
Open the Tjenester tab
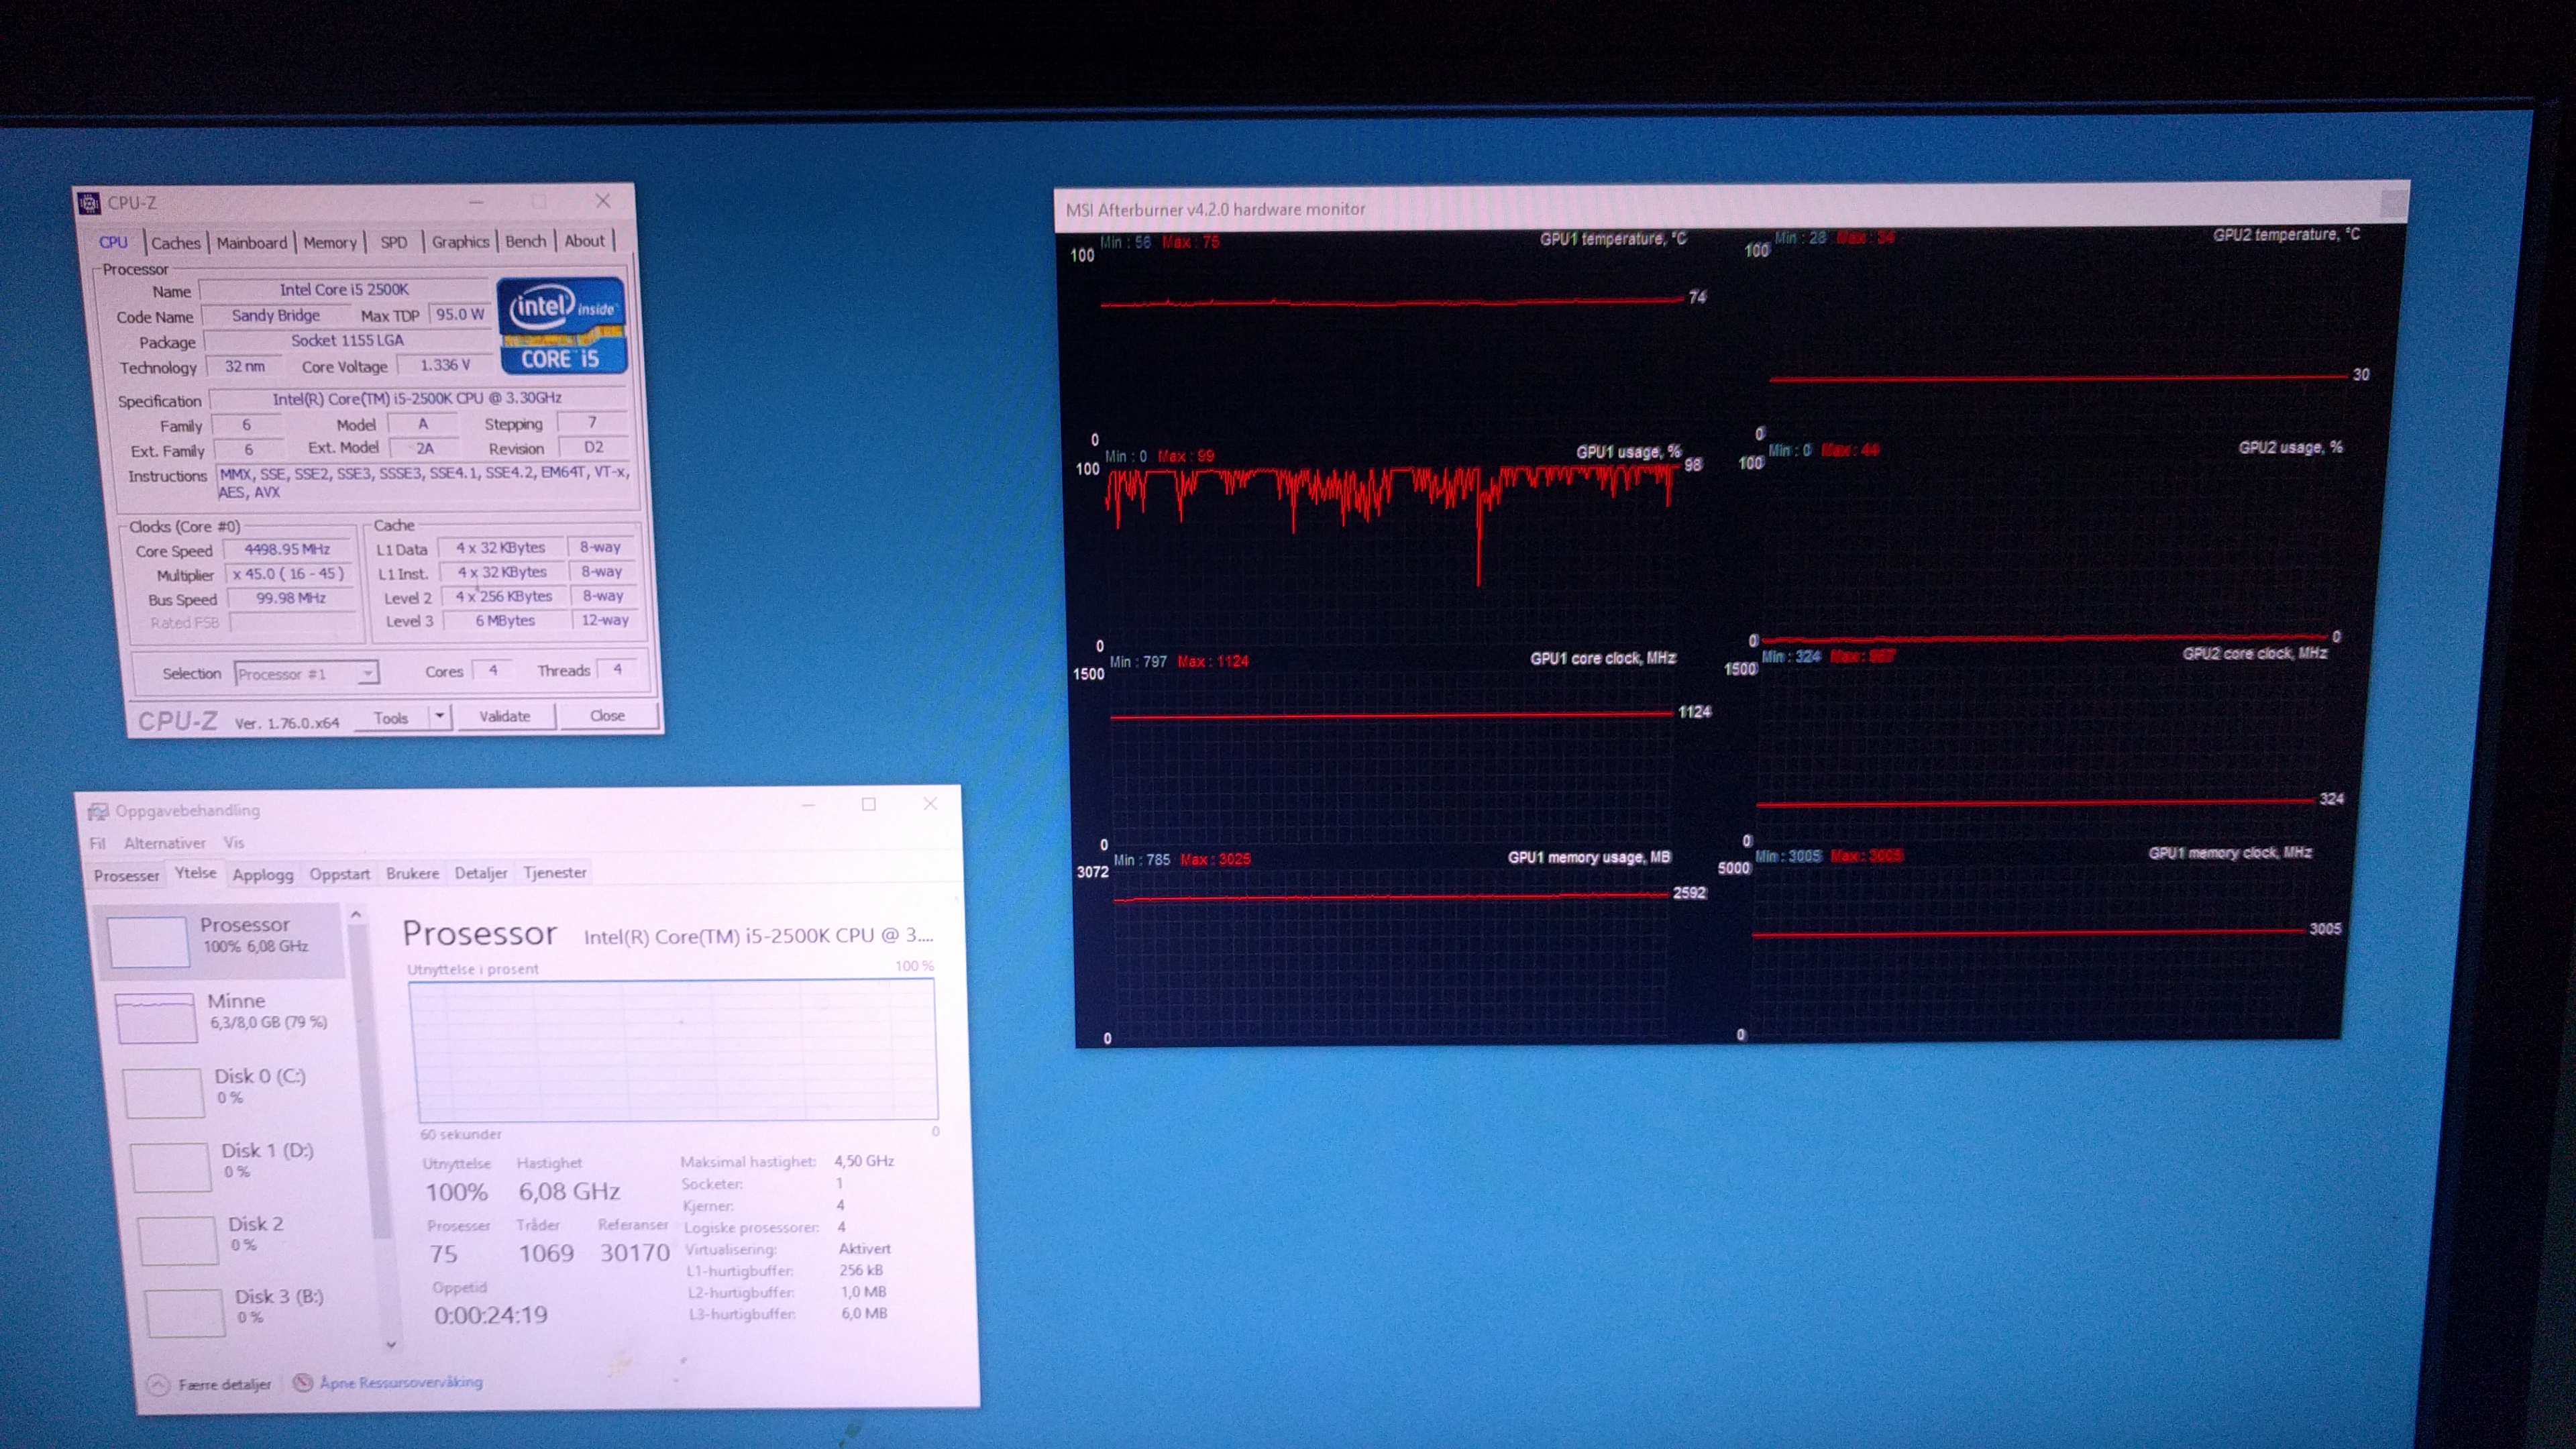[555, 872]
